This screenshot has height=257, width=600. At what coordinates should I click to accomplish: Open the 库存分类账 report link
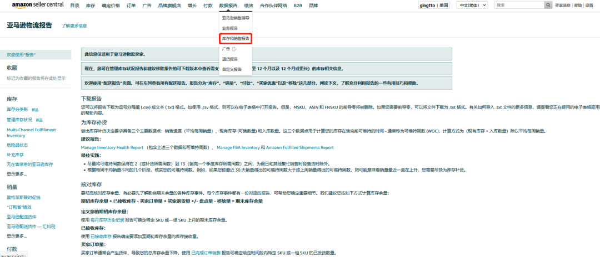17,110
